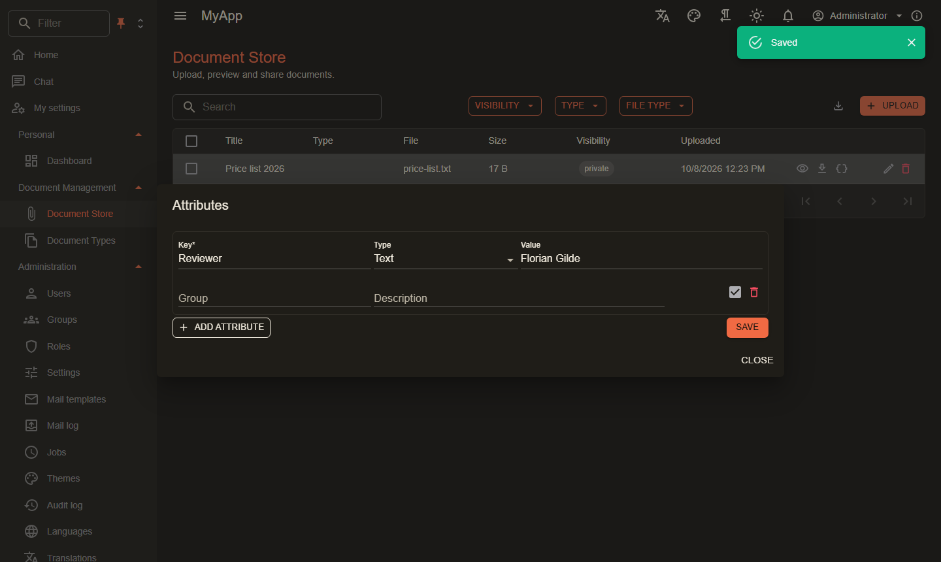Screen dimensions: 941x562
Task: Click the Add Attribute button
Action: click(222, 327)
